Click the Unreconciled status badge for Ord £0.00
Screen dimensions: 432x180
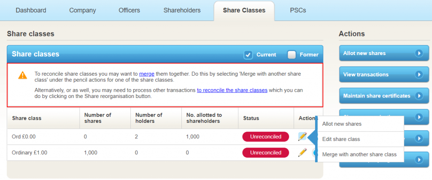click(265, 137)
